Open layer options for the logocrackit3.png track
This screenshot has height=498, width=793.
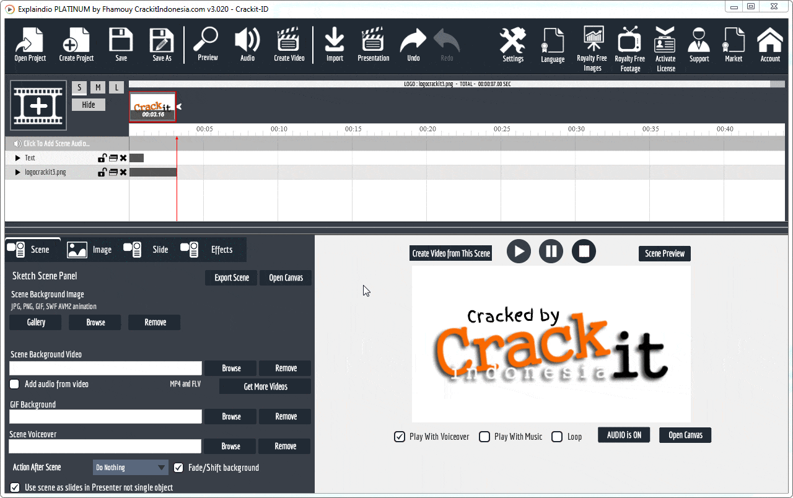click(x=113, y=172)
